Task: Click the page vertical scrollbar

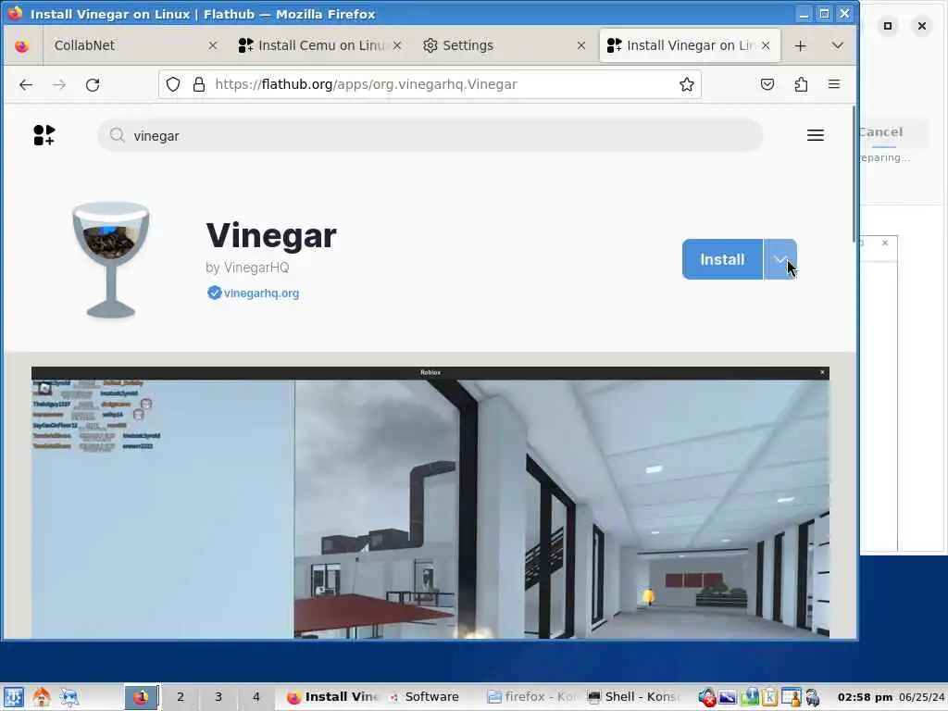Action: pos(854,175)
